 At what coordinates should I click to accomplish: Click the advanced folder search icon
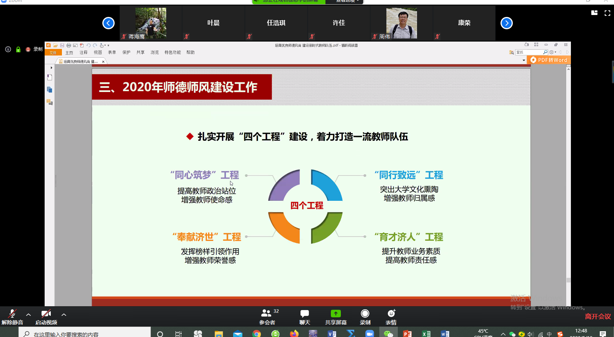click(511, 52)
